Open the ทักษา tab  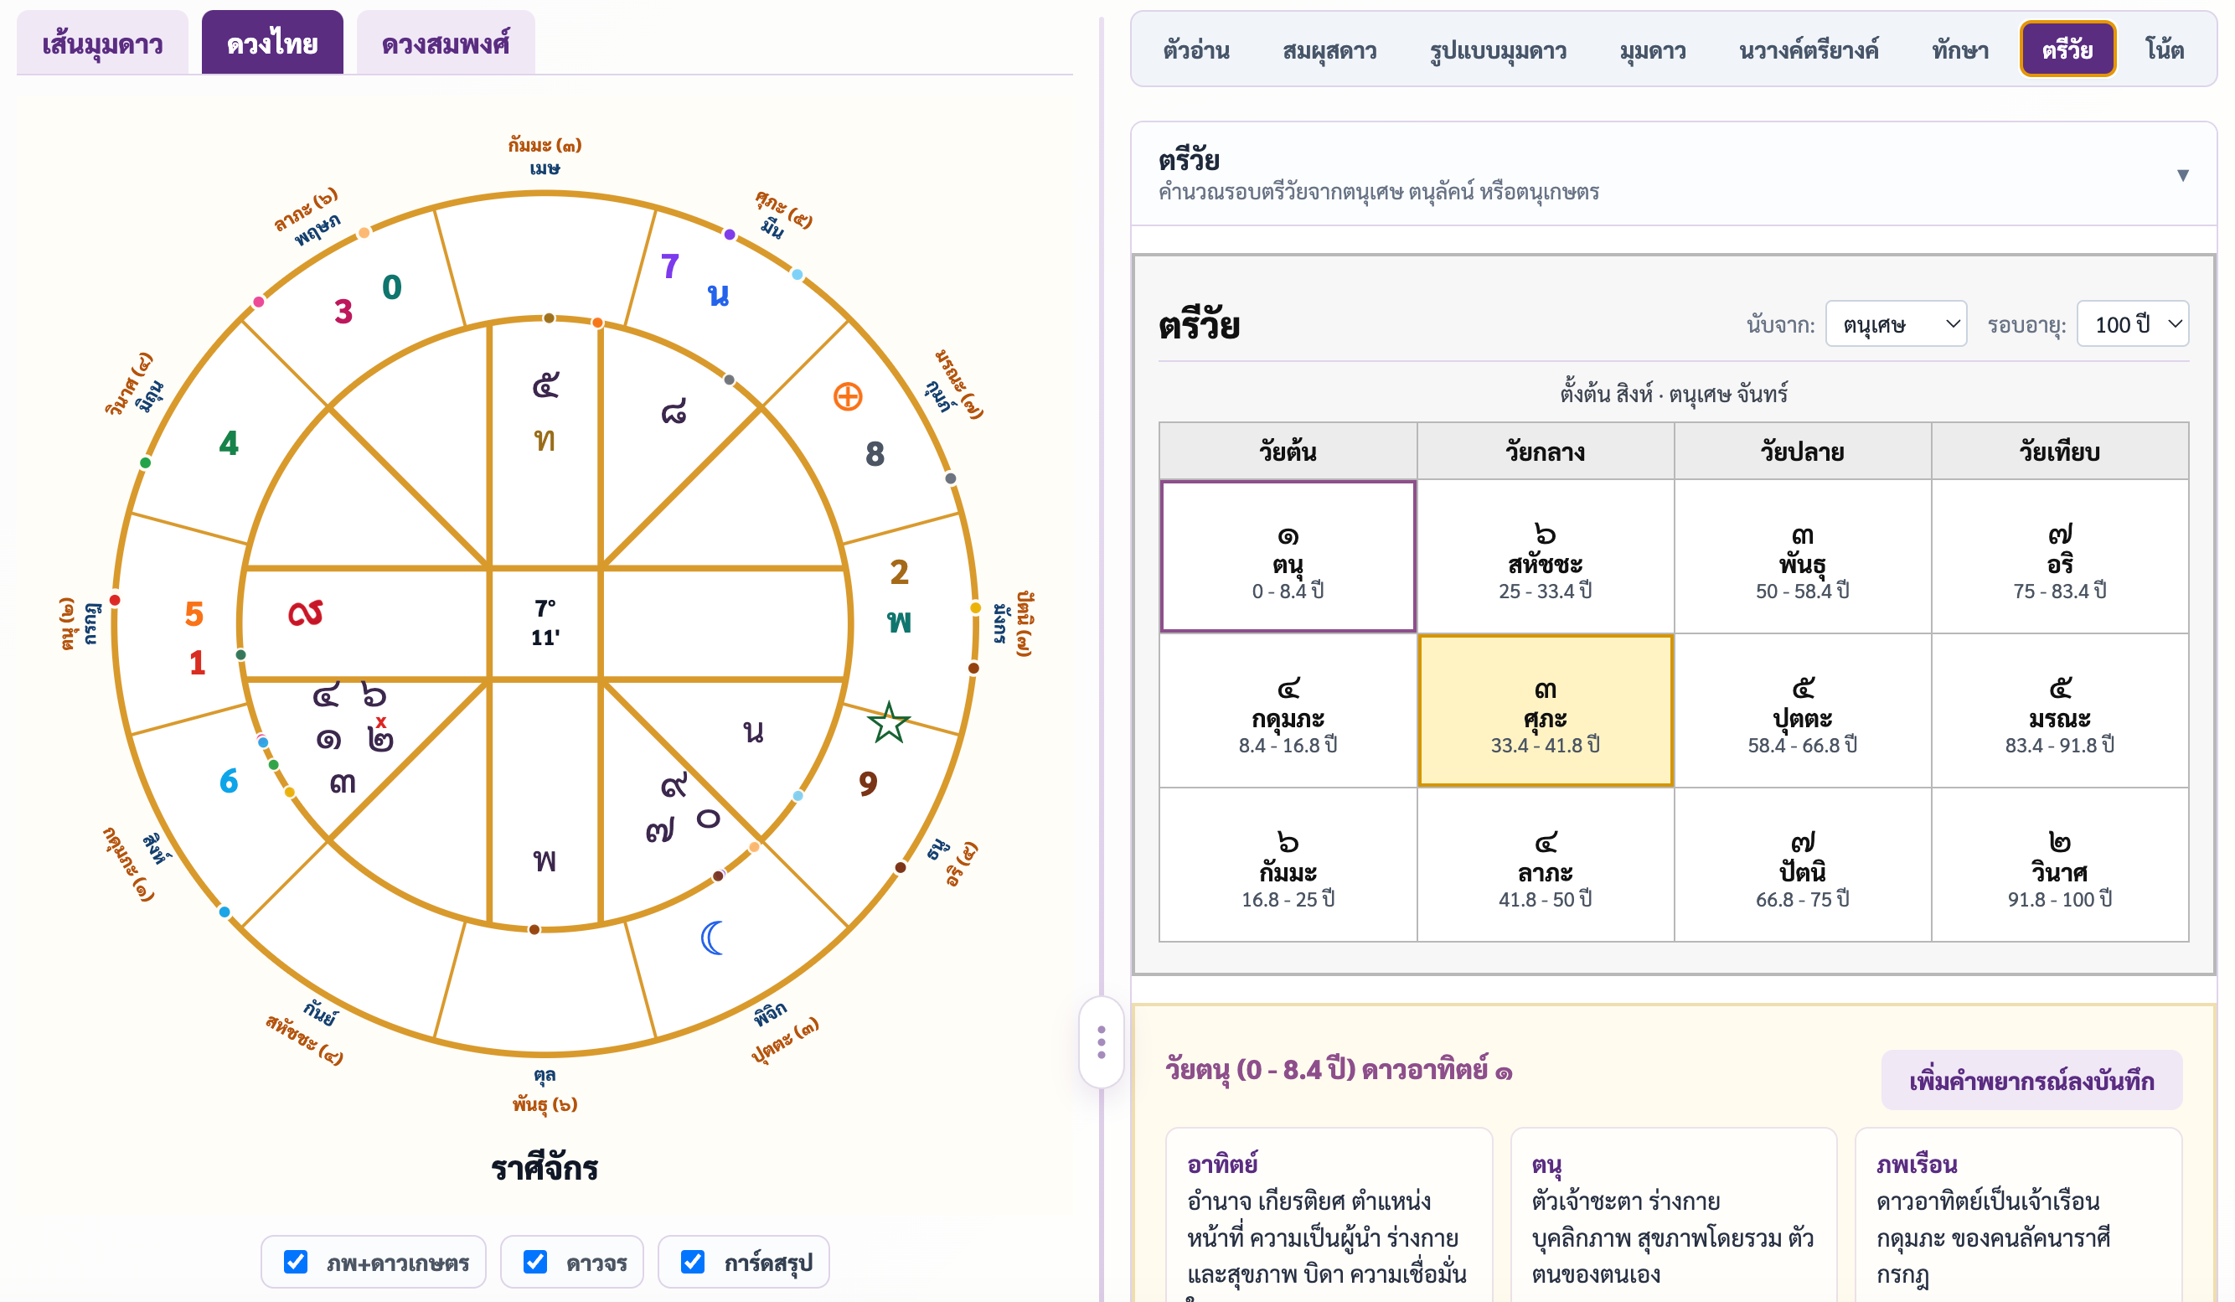[x=1960, y=49]
